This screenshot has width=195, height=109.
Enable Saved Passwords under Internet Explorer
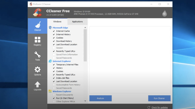pos(54,88)
